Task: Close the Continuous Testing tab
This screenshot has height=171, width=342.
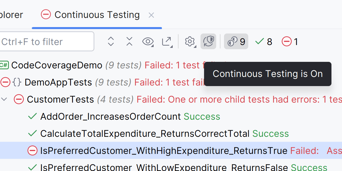Action: pyautogui.click(x=151, y=15)
